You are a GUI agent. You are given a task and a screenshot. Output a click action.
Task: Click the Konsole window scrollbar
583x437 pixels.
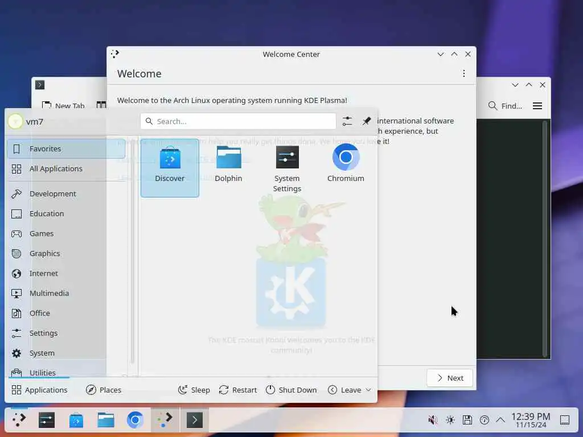pyautogui.click(x=545, y=238)
